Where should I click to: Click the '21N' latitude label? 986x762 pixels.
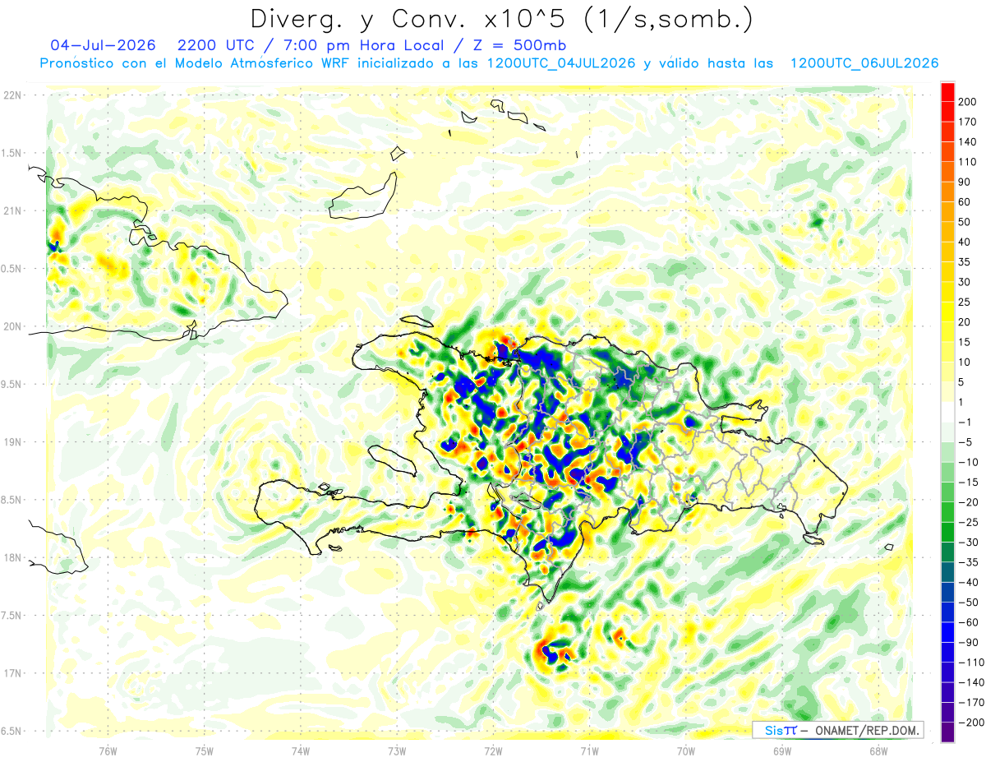[12, 211]
